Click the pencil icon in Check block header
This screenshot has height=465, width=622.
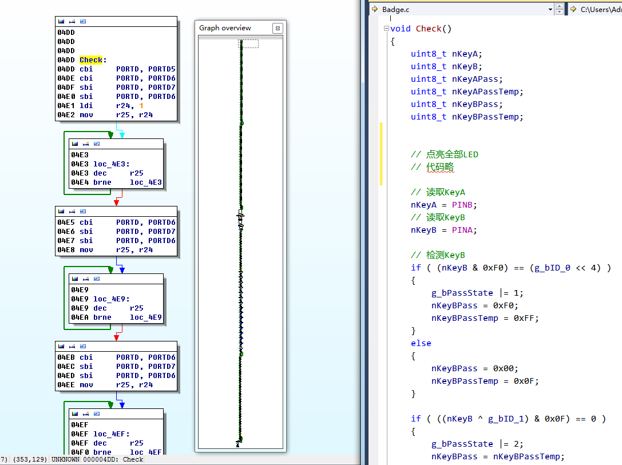click(72, 21)
